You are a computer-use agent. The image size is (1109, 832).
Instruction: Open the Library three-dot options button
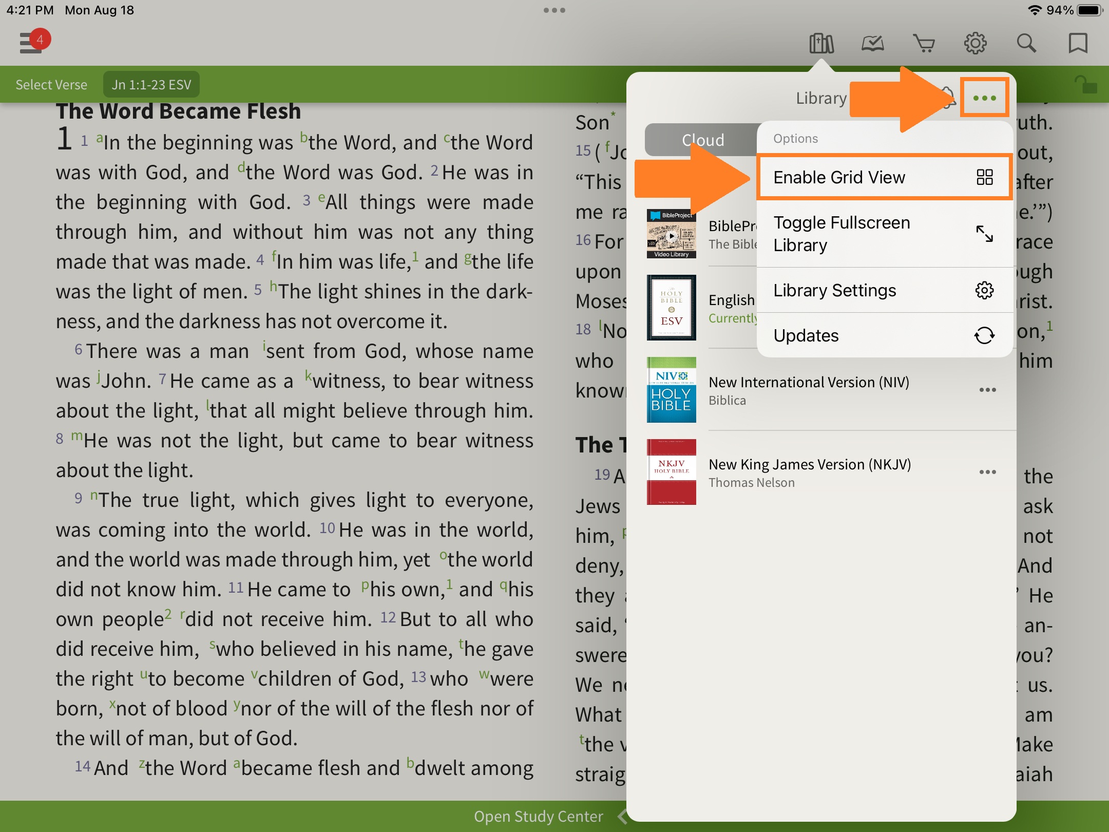tap(984, 98)
